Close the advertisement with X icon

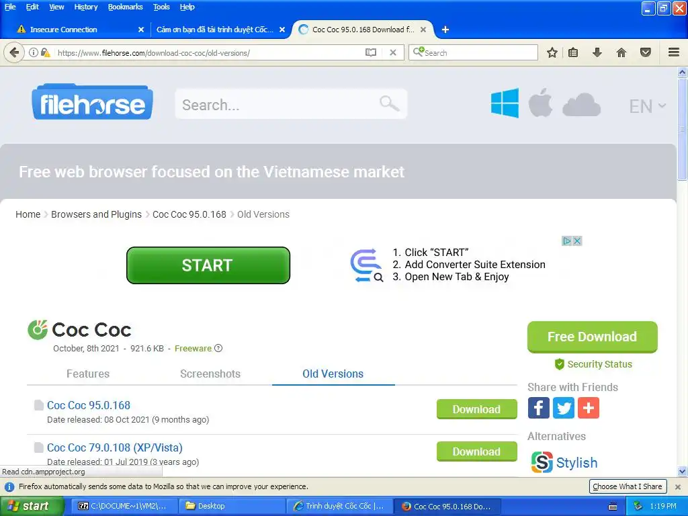point(577,241)
